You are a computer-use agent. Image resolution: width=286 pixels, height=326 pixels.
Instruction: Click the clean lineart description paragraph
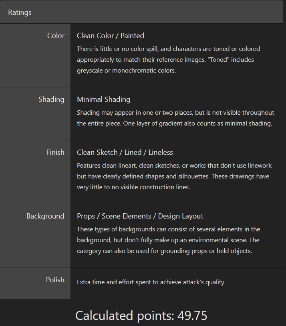coord(173,176)
